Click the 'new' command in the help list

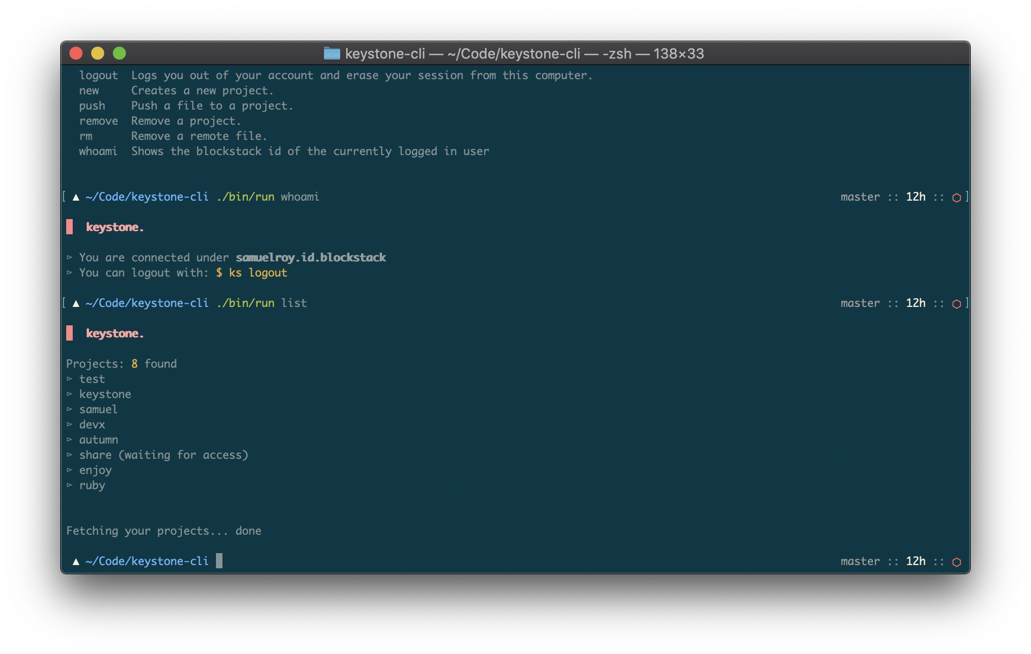point(89,91)
